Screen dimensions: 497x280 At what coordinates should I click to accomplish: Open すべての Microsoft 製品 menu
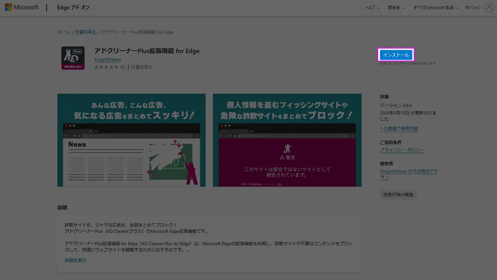click(436, 8)
